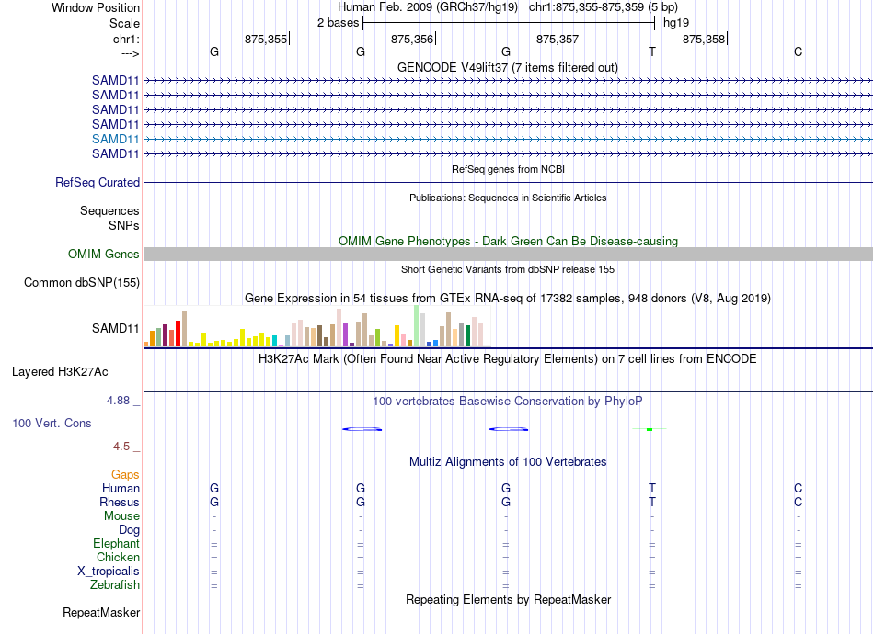The height and width of the screenshot is (634, 874).
Task: Click the Window Position label
Action: [x=96, y=7]
